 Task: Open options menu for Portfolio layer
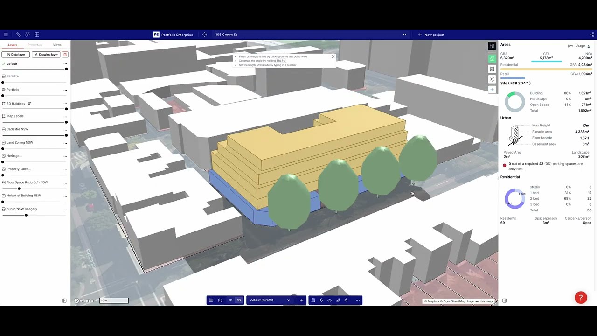coord(65,90)
